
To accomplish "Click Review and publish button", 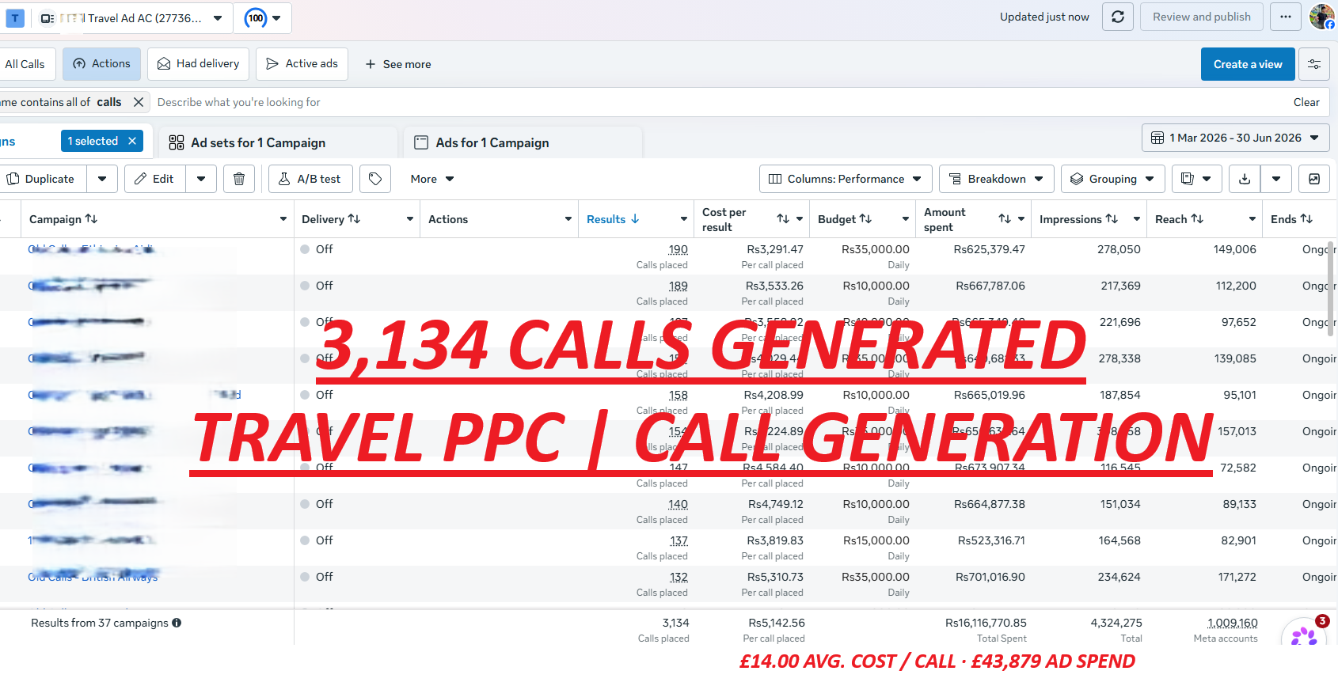I will point(1202,17).
